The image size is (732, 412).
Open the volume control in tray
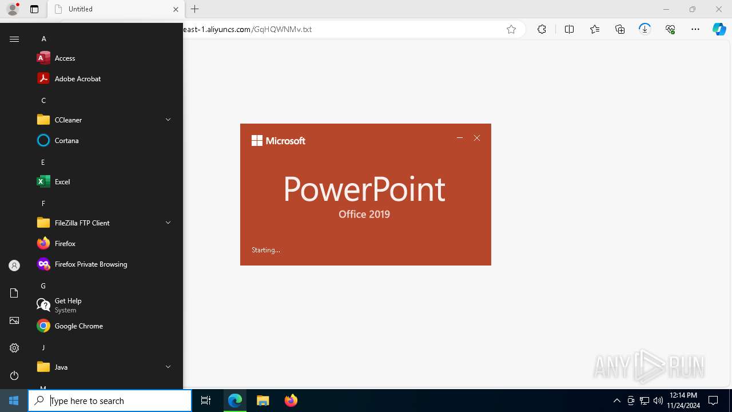(x=658, y=401)
